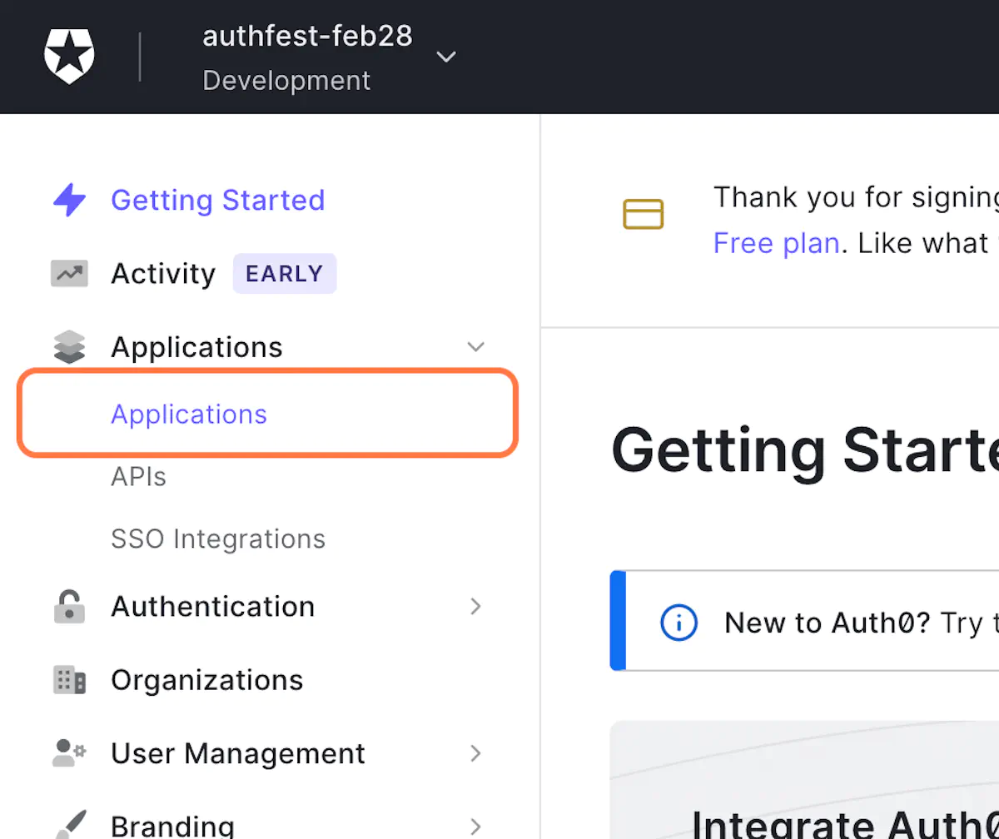Collapse the Applications section chevron
Viewport: 999px width, 839px height.
pyautogui.click(x=476, y=347)
